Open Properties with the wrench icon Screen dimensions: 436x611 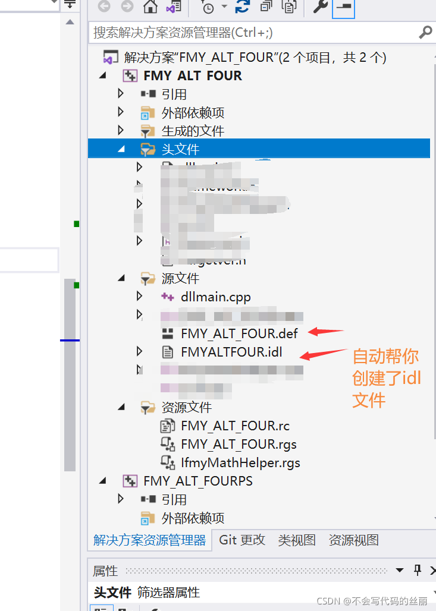pos(320,7)
